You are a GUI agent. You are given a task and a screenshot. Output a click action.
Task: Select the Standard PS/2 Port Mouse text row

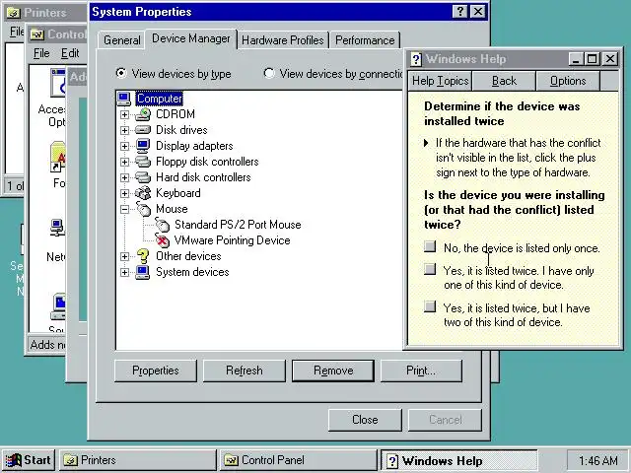pos(238,225)
